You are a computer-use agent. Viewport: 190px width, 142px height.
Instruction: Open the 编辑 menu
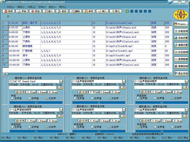(21, 7)
